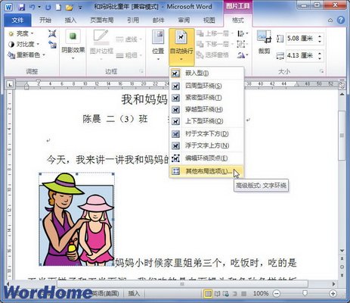Screen dimensions: 350x303
Task: Switch to the 邮件 tab
Action: tap(159, 20)
